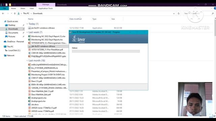The width and height of the screenshot is (216, 121).
Task: Select Dewi Mahlifah_Bali (1).pdf icon
Action: [x=29, y=91]
